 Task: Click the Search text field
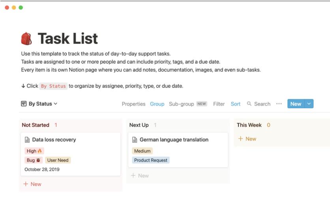[262, 104]
